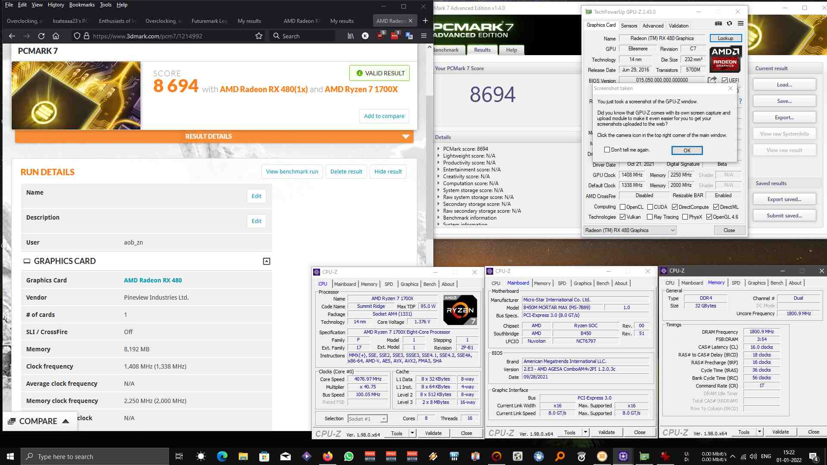Click the Delete result button
Image resolution: width=827 pixels, height=465 pixels.
pos(346,171)
